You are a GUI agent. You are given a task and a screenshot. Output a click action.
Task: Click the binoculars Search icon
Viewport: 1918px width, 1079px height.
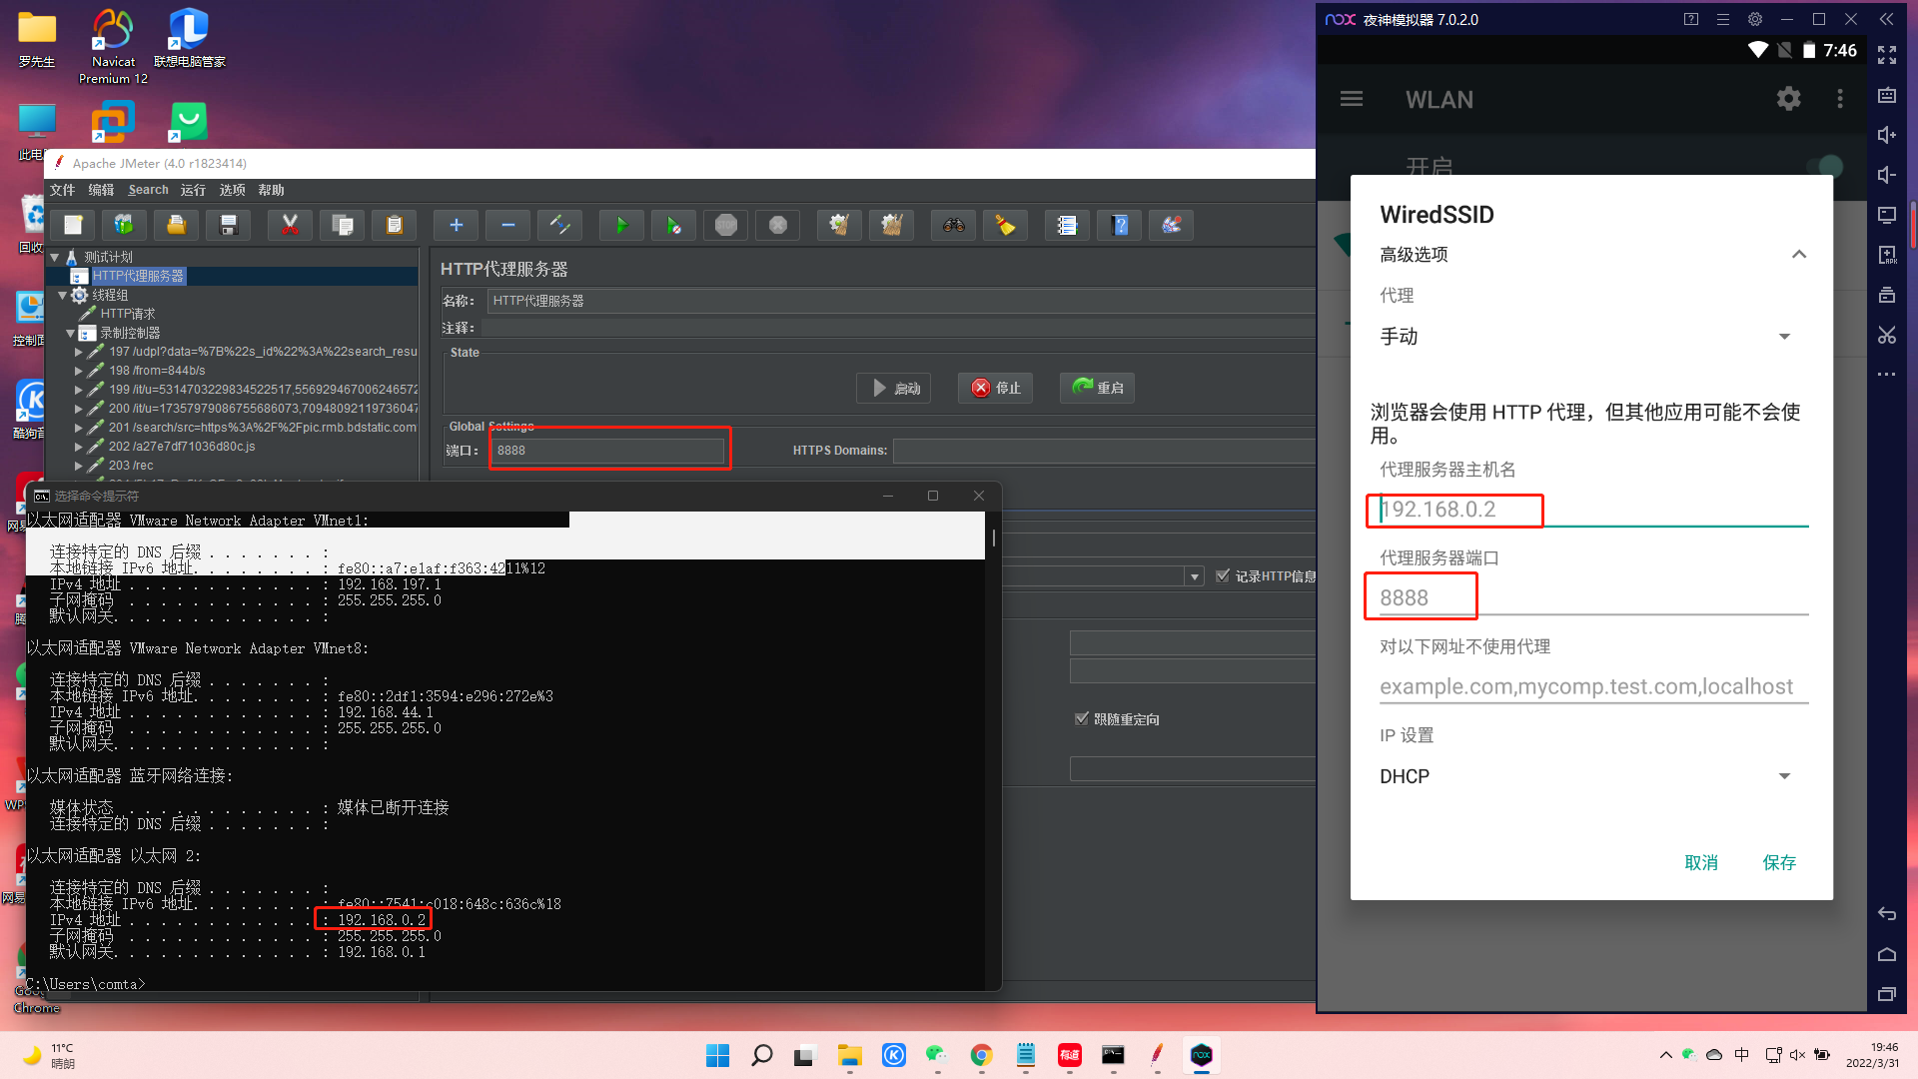point(953,225)
